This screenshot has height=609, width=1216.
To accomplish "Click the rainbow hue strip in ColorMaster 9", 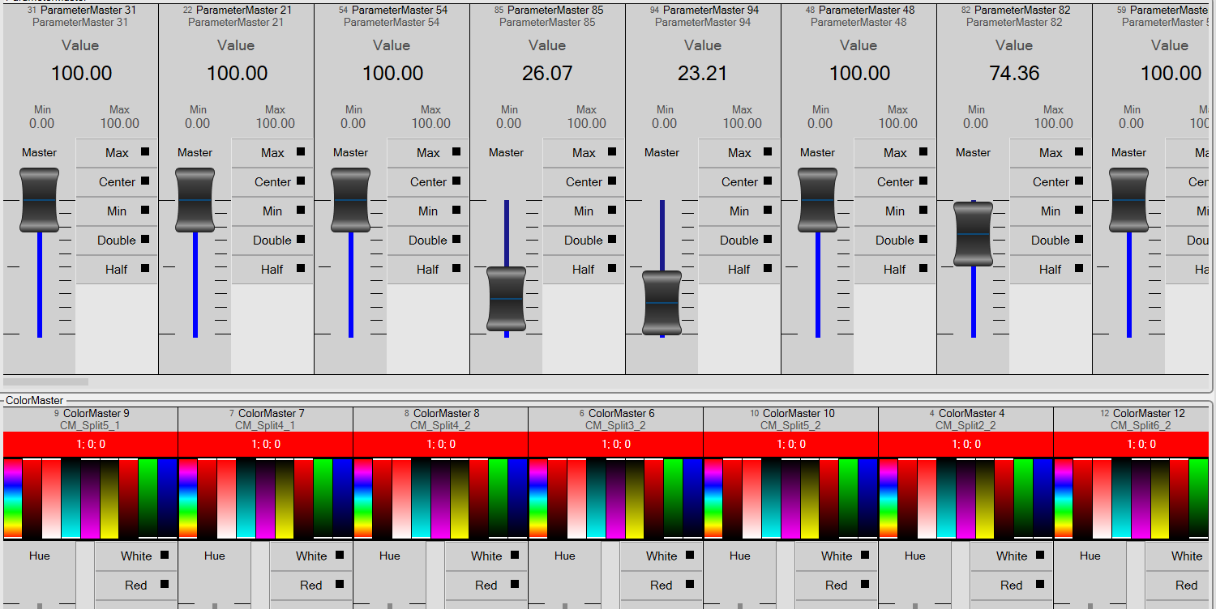I will coord(12,498).
